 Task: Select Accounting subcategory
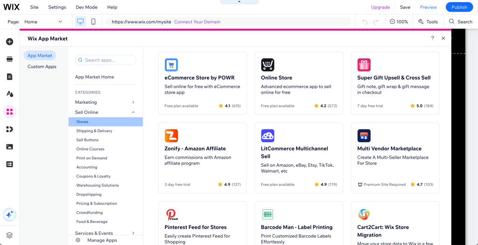point(86,167)
